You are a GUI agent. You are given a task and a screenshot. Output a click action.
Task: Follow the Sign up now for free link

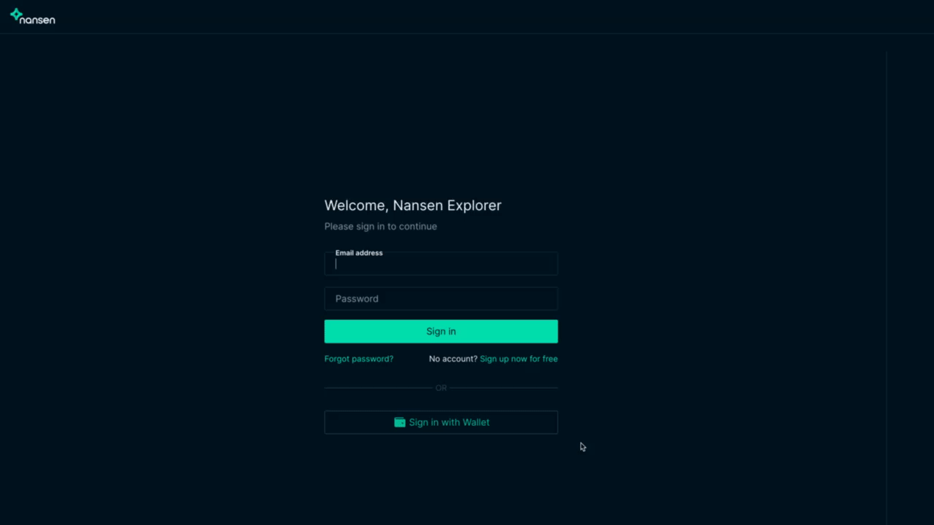[x=519, y=359]
